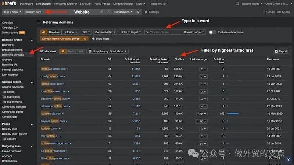The width and height of the screenshot is (294, 165).
Task: Toggle Exclude subdomains switch
Action: 212,32
